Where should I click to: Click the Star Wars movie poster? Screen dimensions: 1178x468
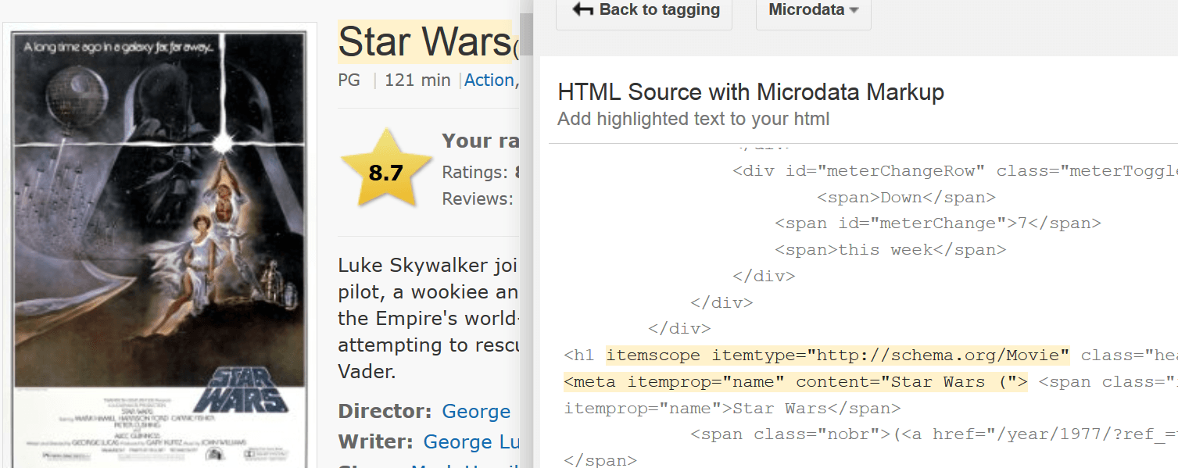(159, 248)
